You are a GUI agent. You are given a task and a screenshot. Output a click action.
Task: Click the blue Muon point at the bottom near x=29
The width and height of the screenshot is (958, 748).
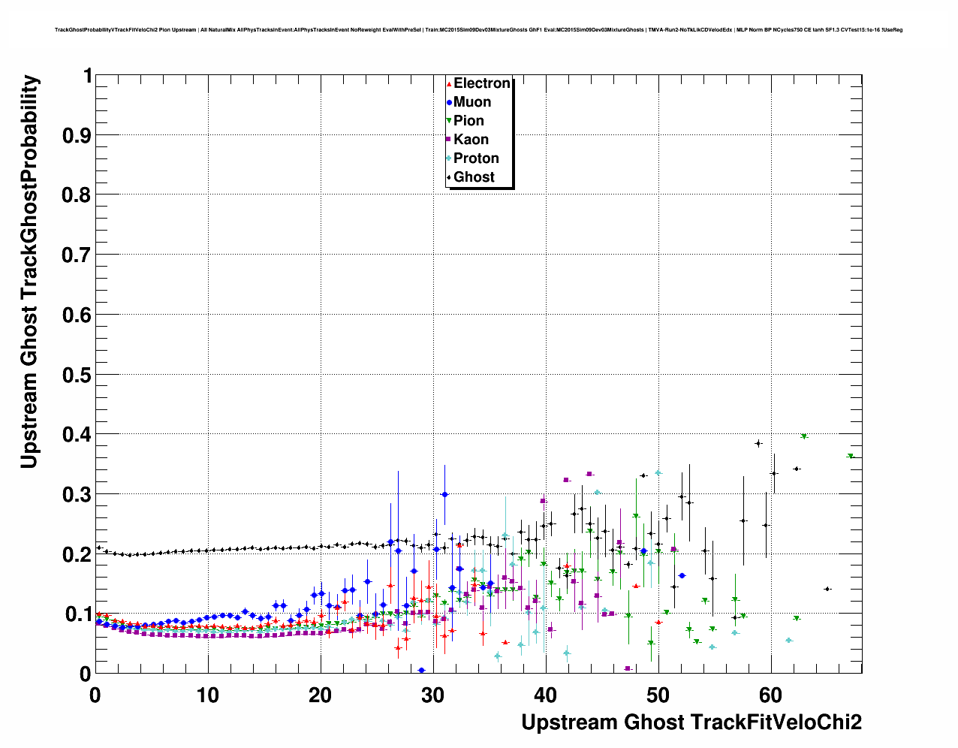pos(421,670)
